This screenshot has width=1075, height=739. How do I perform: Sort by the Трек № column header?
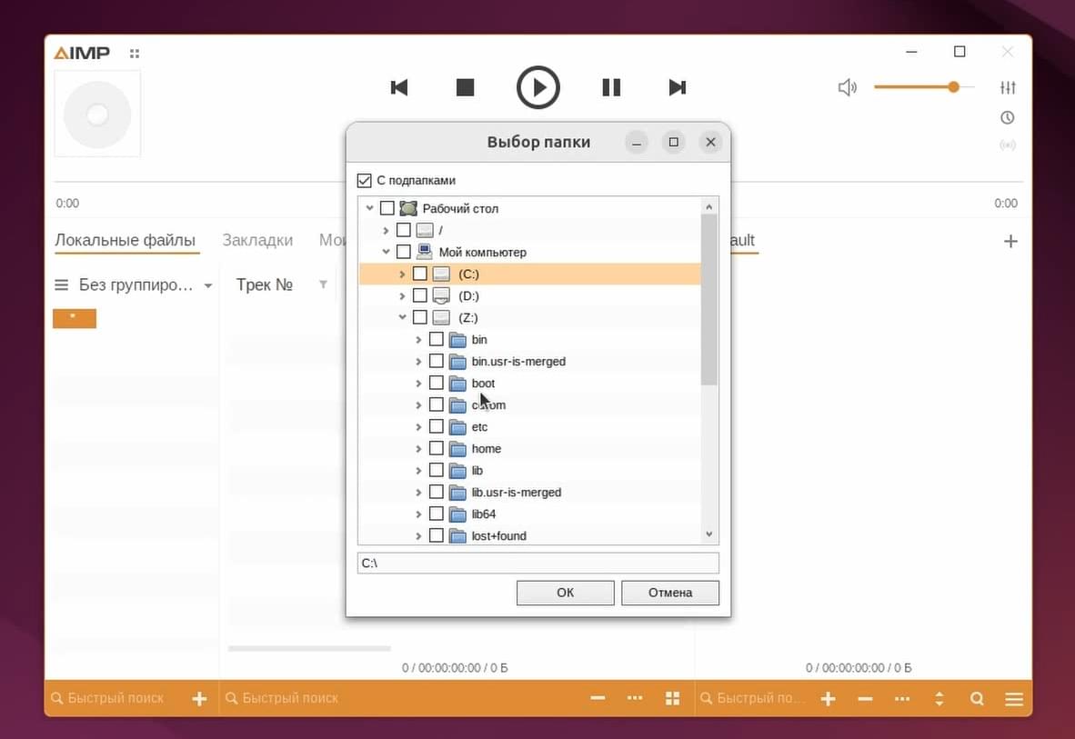tap(265, 285)
